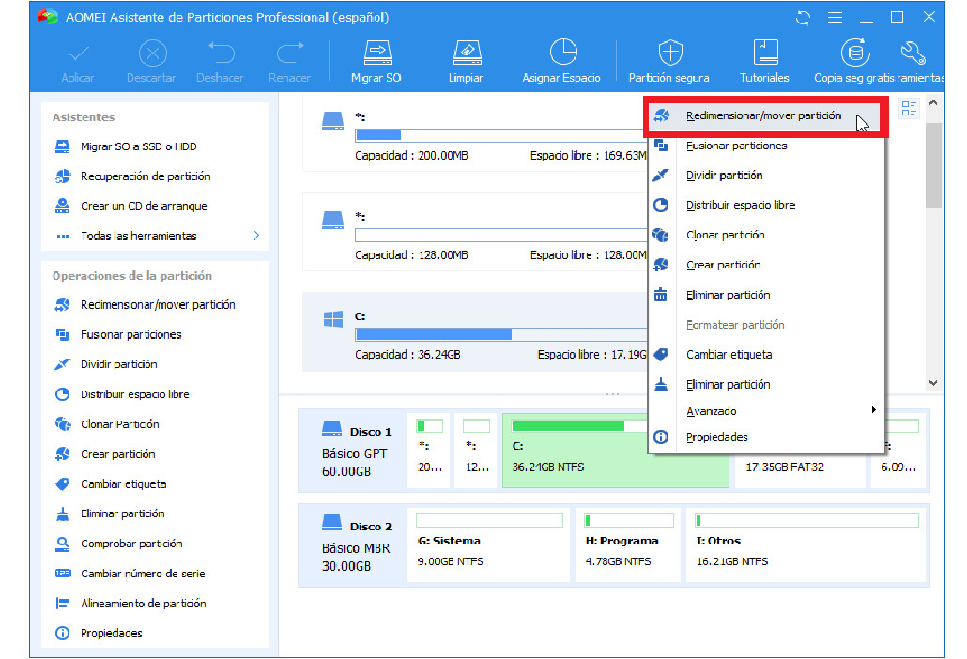967x659 pixels.
Task: Select C: 36.24GB NTFS block on Disco 1
Action: coord(615,451)
